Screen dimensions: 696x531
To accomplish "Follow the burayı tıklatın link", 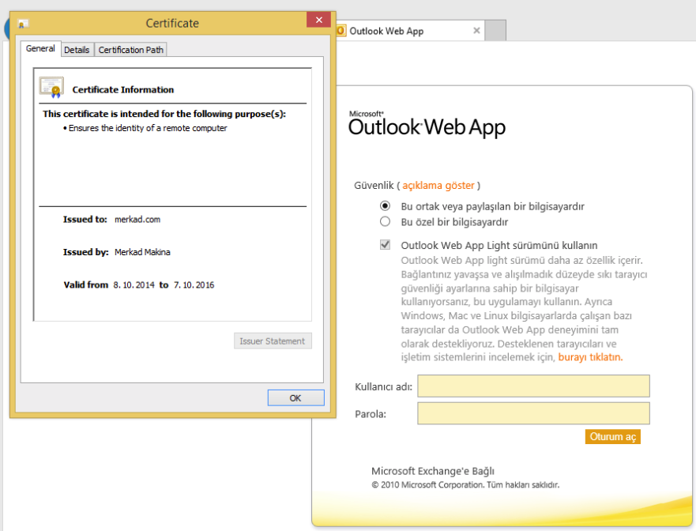I will [590, 357].
